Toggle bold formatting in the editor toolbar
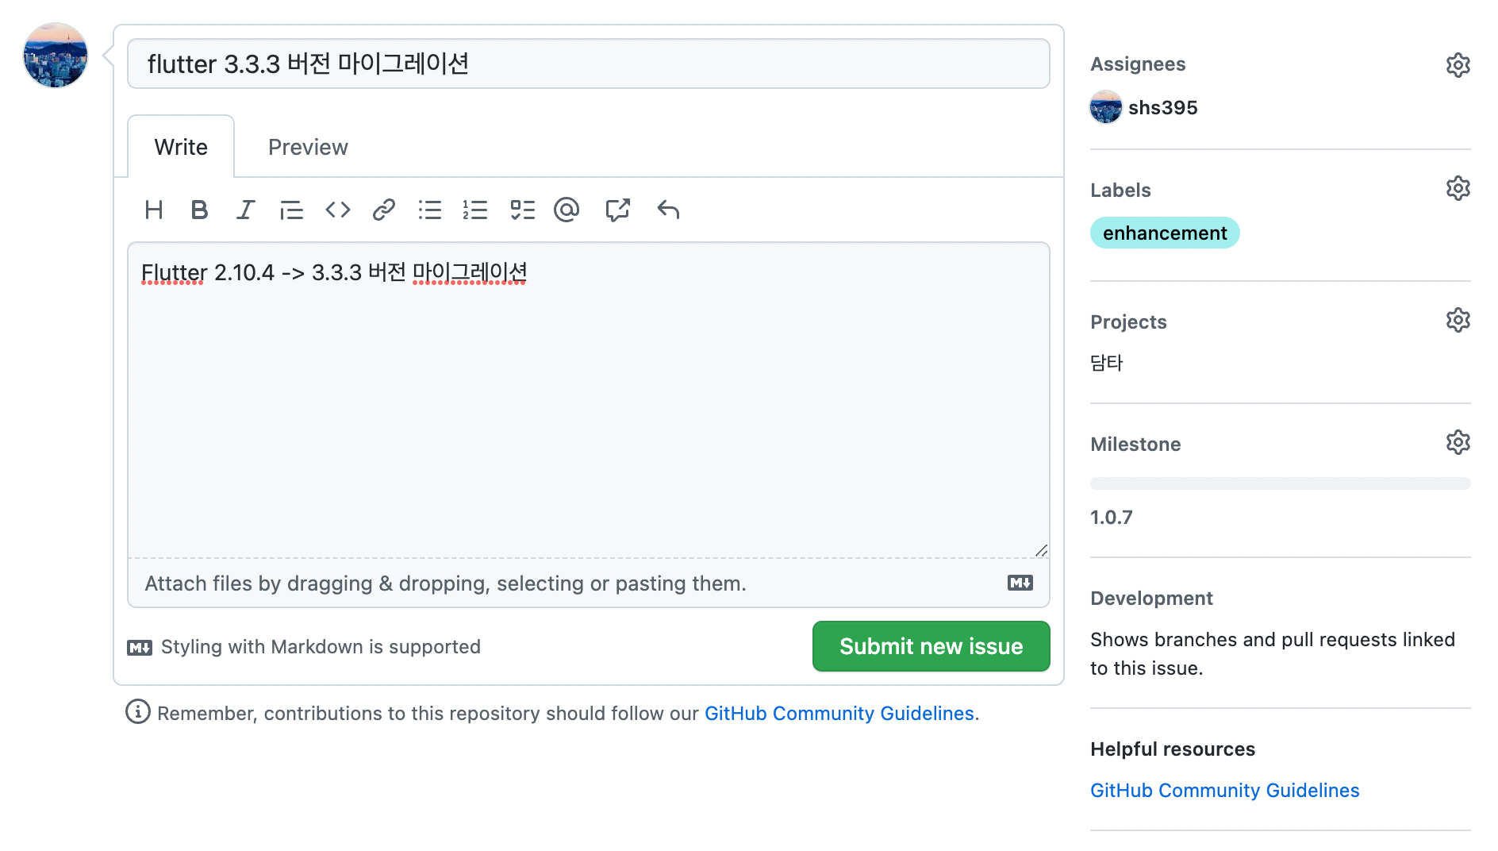This screenshot has width=1498, height=851. click(x=199, y=210)
